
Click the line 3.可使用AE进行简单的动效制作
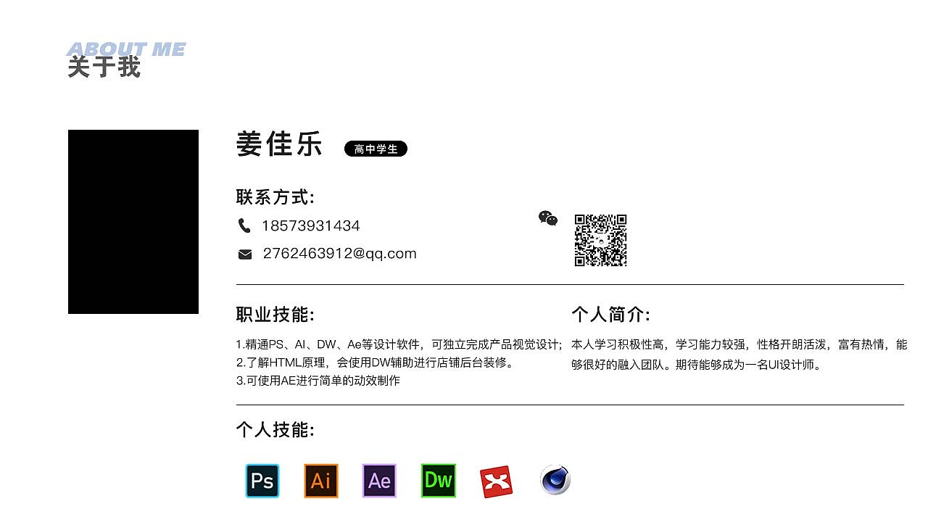coord(318,381)
